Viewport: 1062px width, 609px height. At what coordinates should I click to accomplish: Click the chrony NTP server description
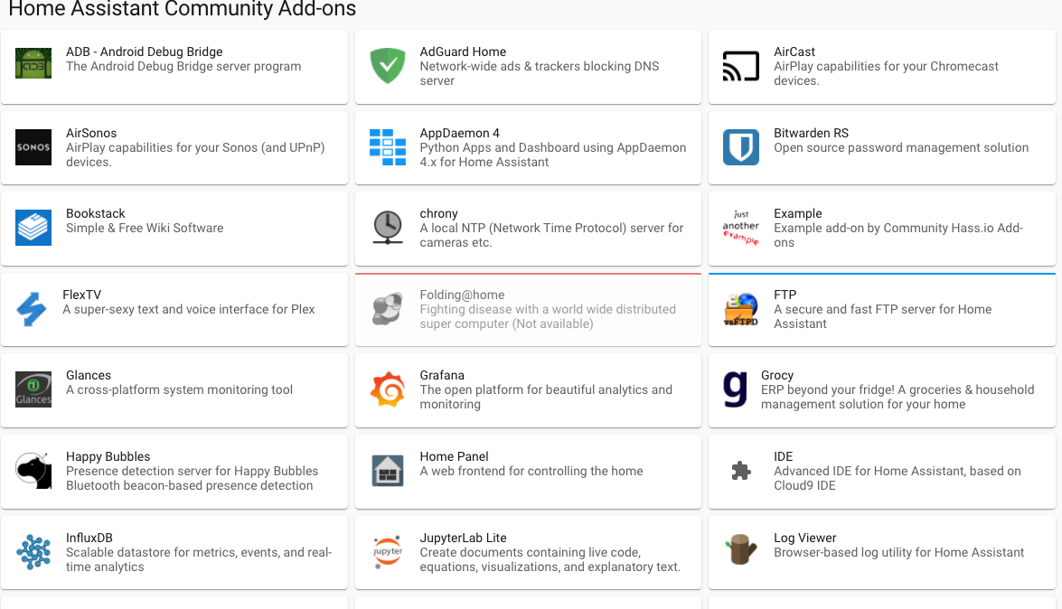[x=551, y=235]
